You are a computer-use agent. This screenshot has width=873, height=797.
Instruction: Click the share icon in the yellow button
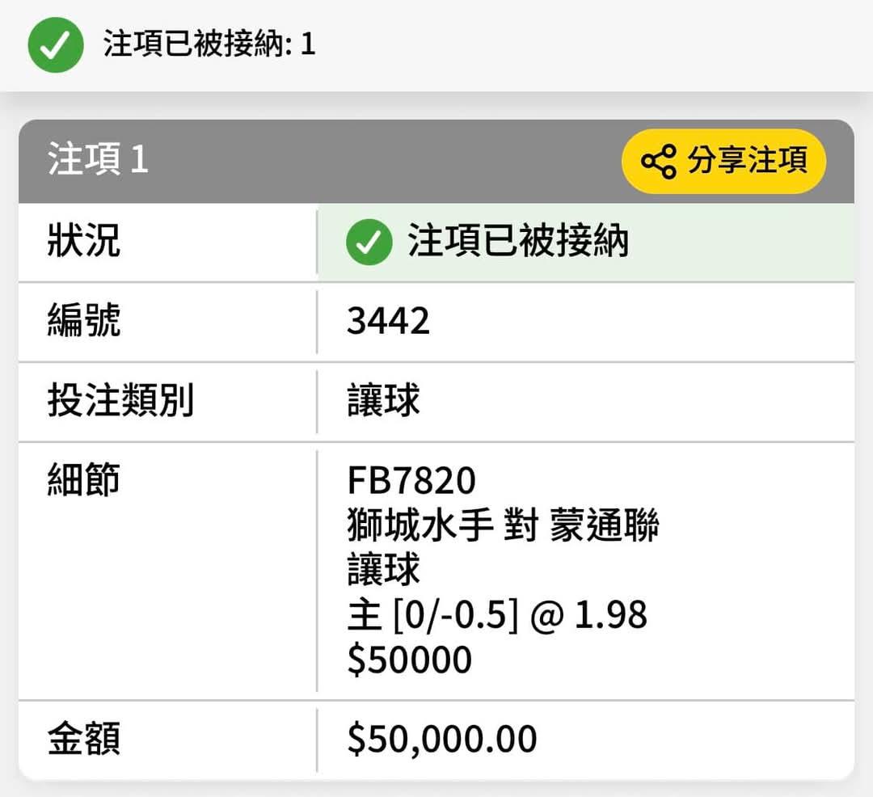[x=659, y=162]
